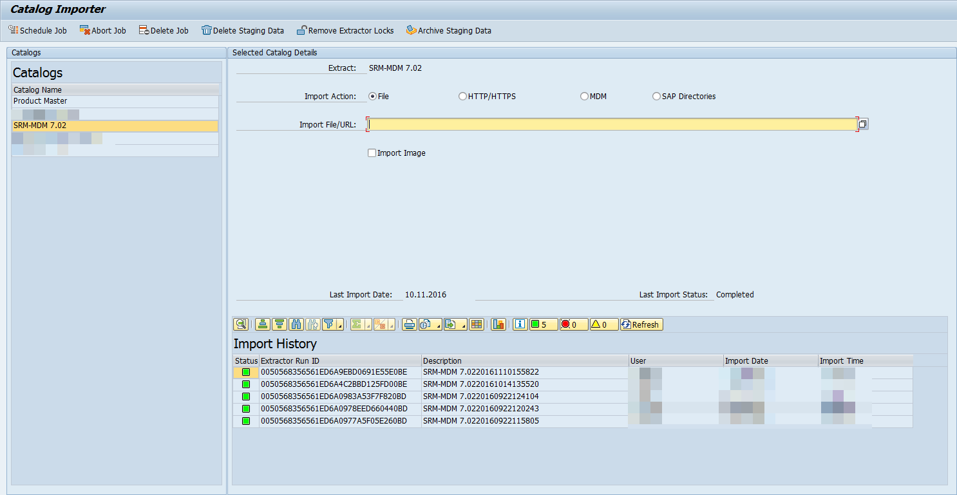Click the Print icon in the grid toolbar
Viewport: 957px width, 495px height.
410,324
